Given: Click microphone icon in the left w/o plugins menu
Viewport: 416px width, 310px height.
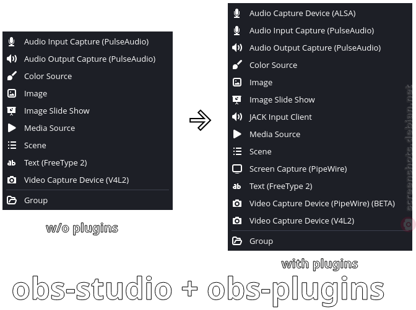Looking at the screenshot, I should [x=11, y=41].
